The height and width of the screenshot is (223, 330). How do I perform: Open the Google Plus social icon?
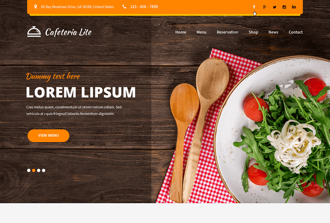click(x=264, y=7)
